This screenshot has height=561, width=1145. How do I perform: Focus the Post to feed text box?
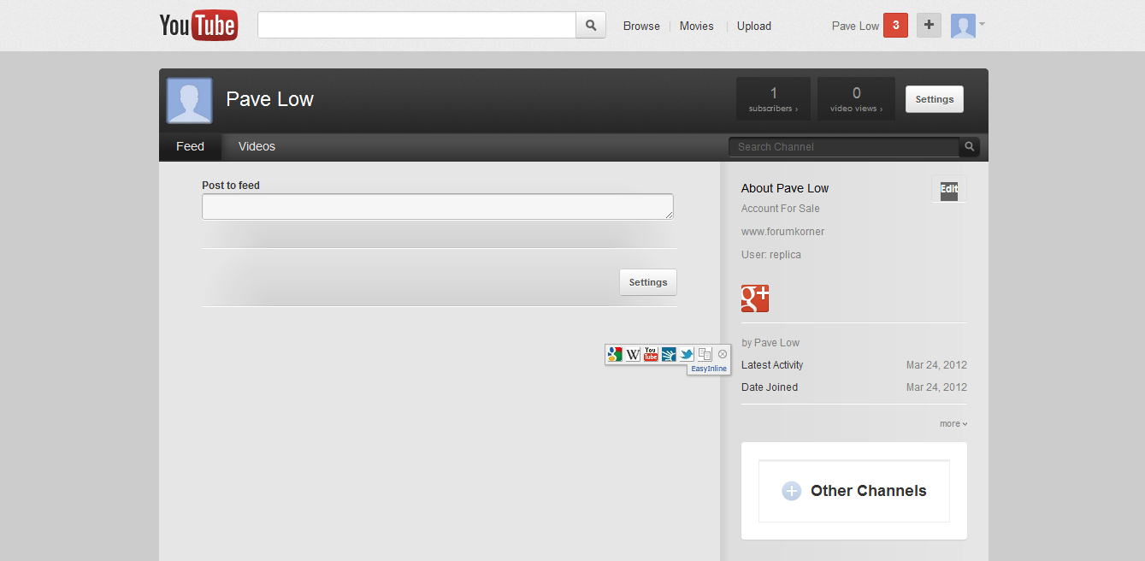[x=438, y=207]
